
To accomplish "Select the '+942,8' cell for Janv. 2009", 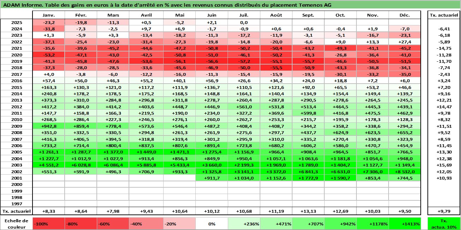I will click(48, 126).
